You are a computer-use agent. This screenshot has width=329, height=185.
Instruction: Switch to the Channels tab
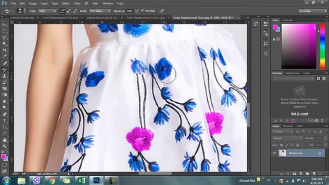tap(288, 126)
